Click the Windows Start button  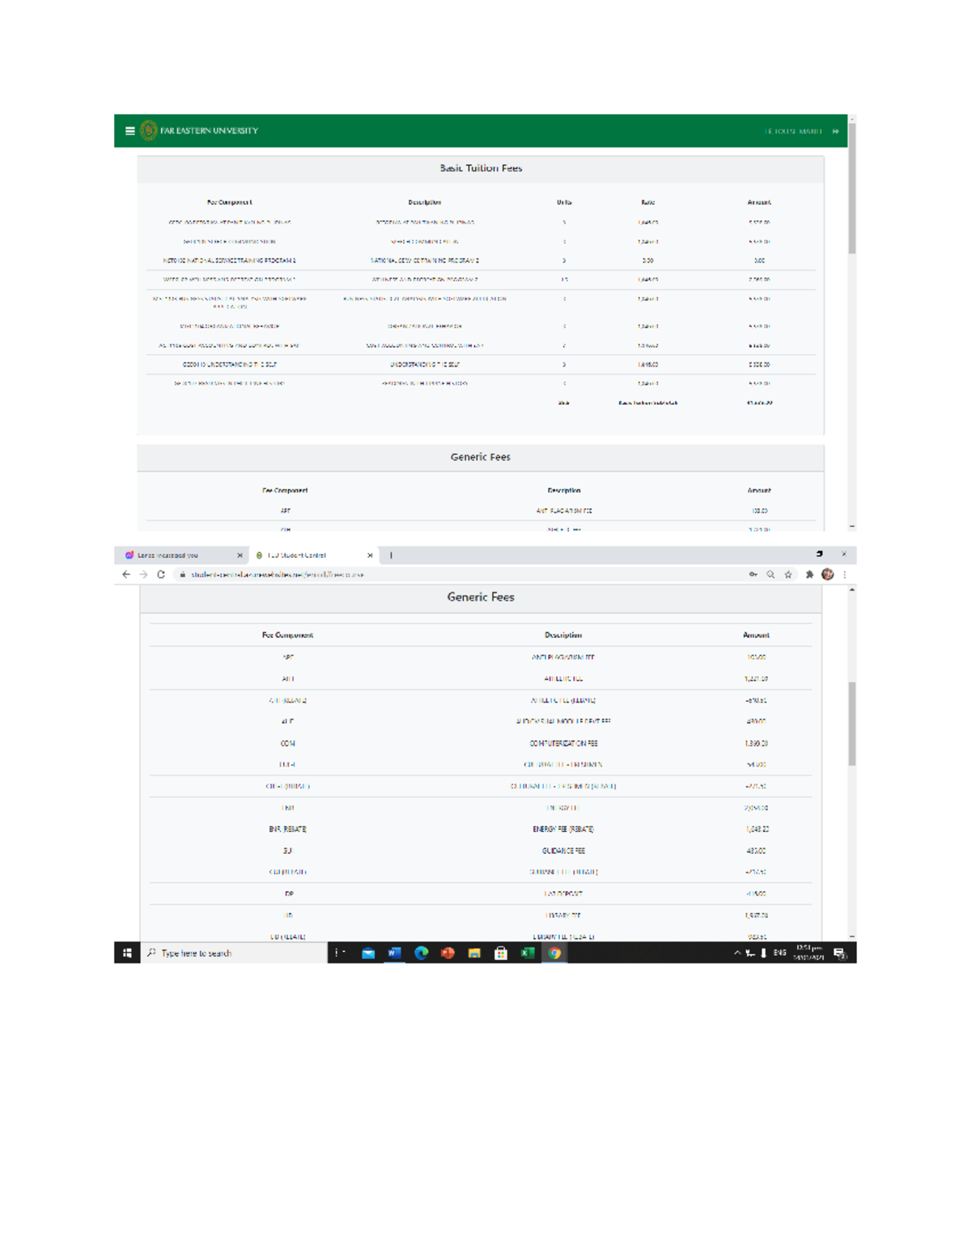(127, 953)
